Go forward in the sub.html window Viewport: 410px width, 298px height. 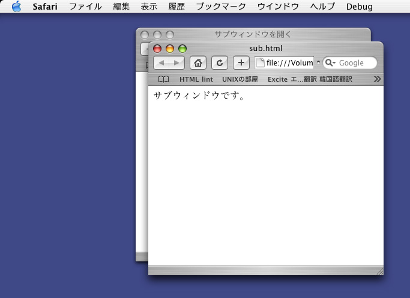tap(177, 63)
